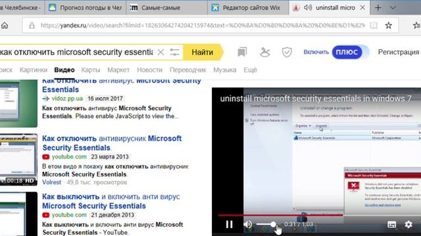Open 'Как отключить антивирус Microsoft Security Essentials' result
The width and height of the screenshot is (421, 236).
tap(121, 85)
